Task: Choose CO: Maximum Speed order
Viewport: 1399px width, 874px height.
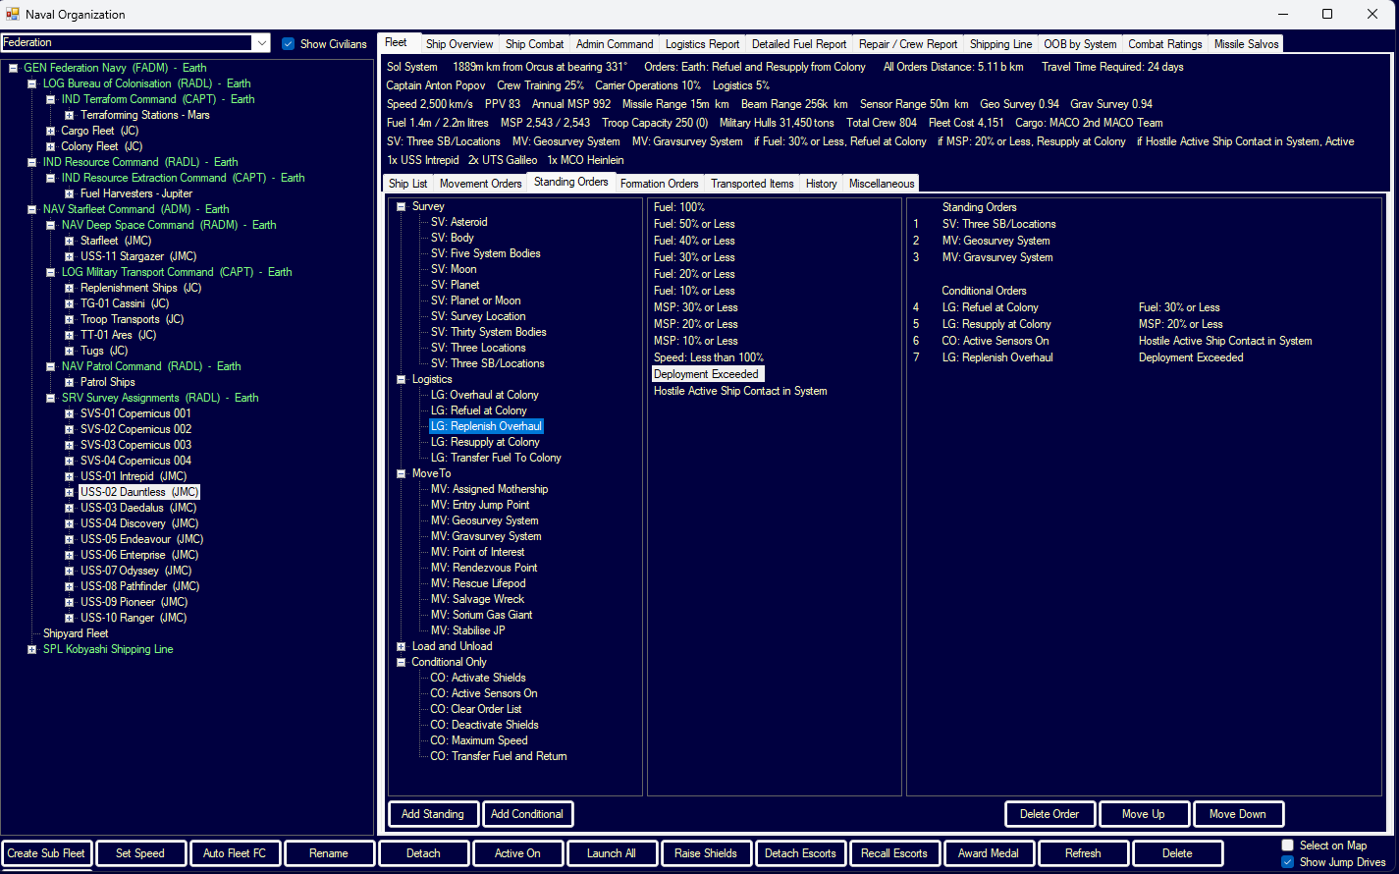Action: point(479,740)
